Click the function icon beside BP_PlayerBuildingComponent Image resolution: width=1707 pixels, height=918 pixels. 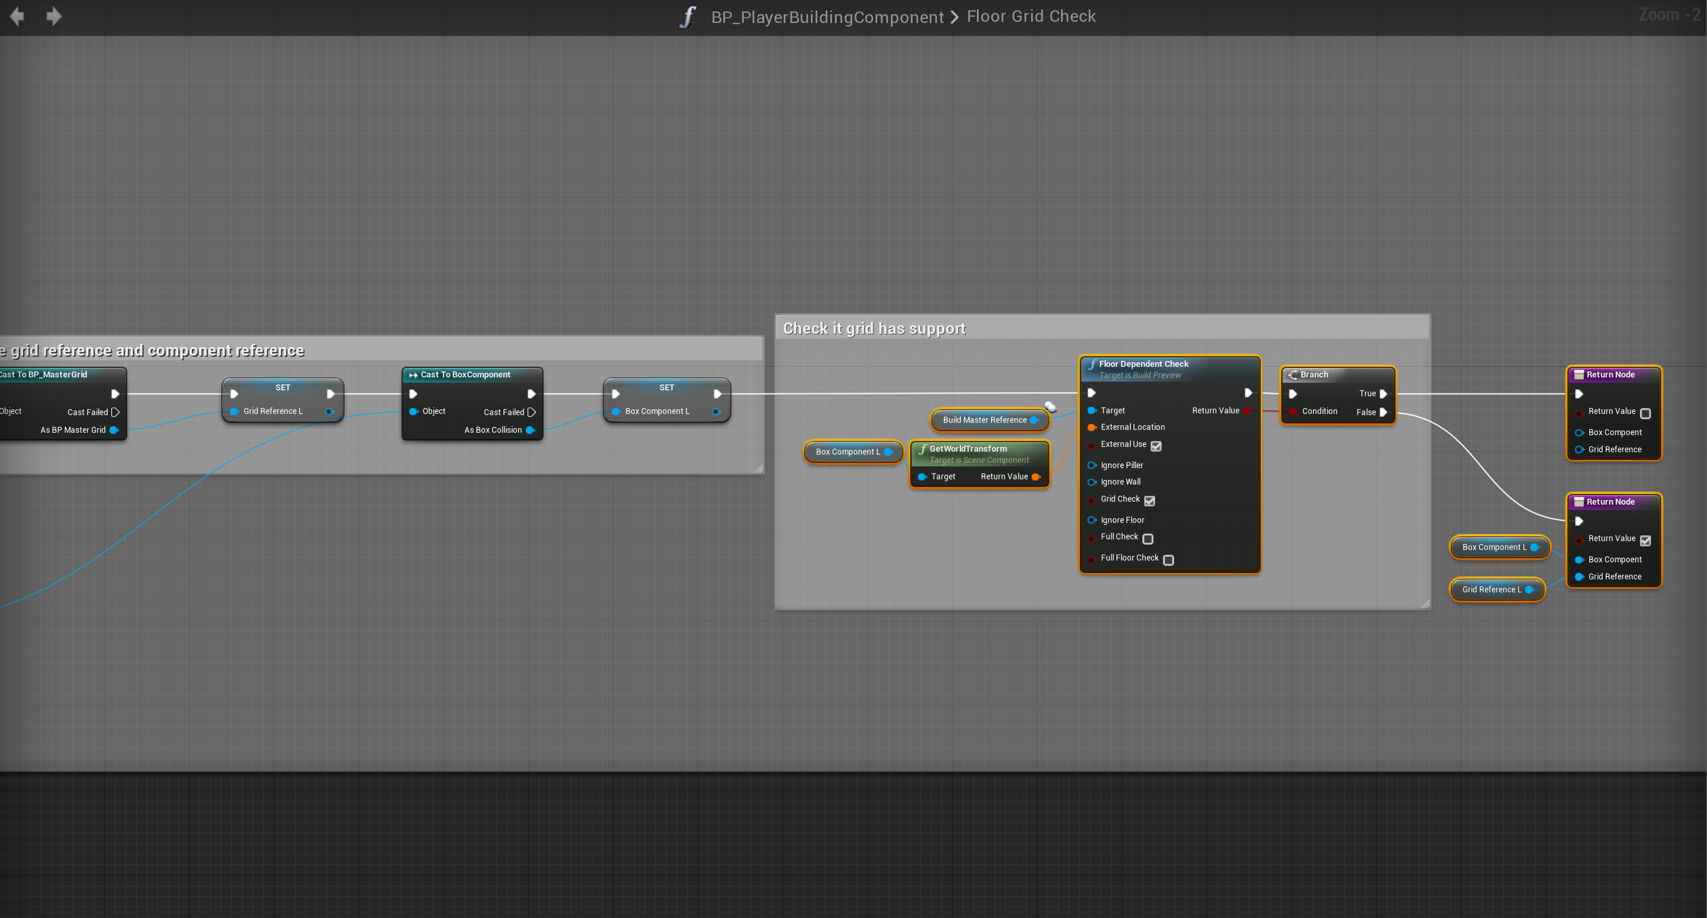(688, 16)
